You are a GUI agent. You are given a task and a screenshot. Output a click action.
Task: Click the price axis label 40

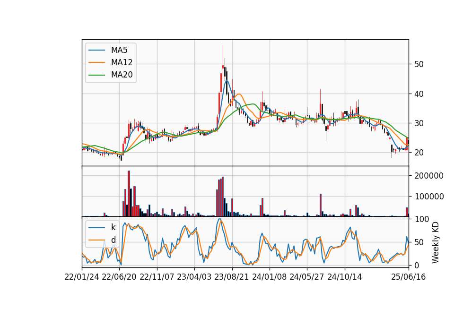pos(419,94)
